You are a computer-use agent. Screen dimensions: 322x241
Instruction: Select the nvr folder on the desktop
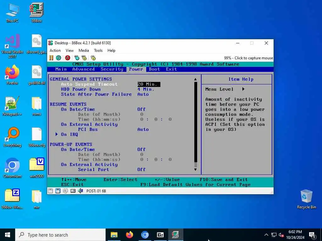36,199
